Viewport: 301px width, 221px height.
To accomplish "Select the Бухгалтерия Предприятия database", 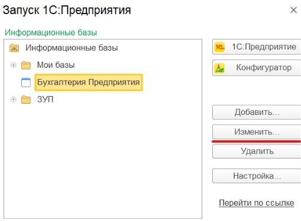I will (89, 83).
